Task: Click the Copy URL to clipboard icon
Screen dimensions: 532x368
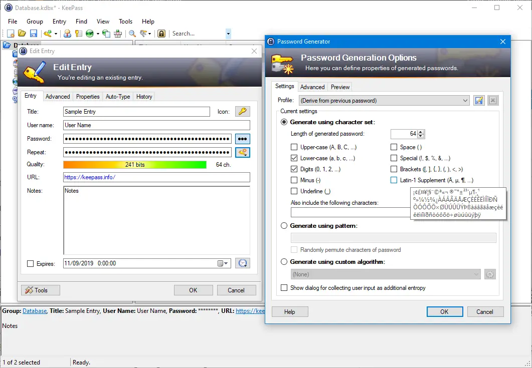Action: tap(106, 33)
